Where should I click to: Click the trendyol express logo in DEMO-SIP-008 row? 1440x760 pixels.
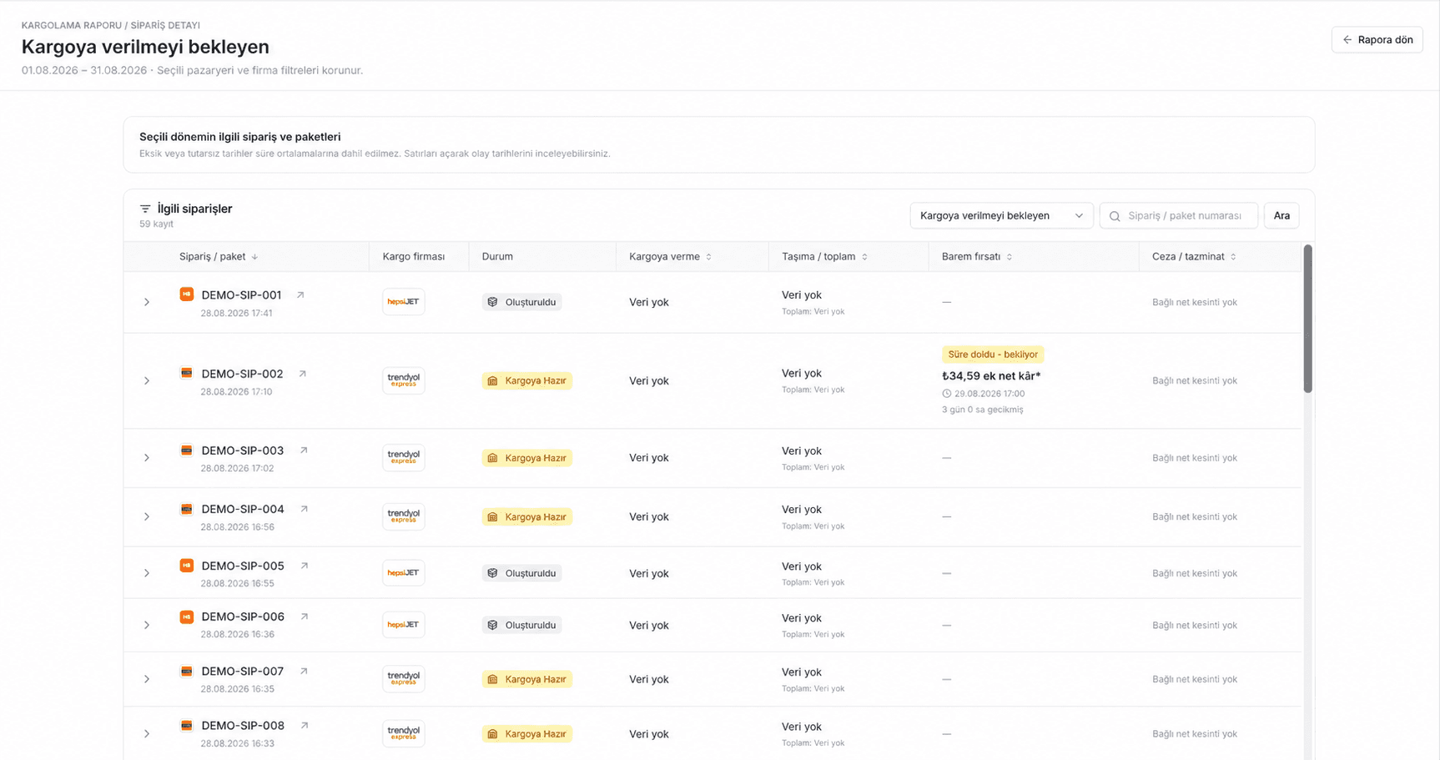pos(404,733)
